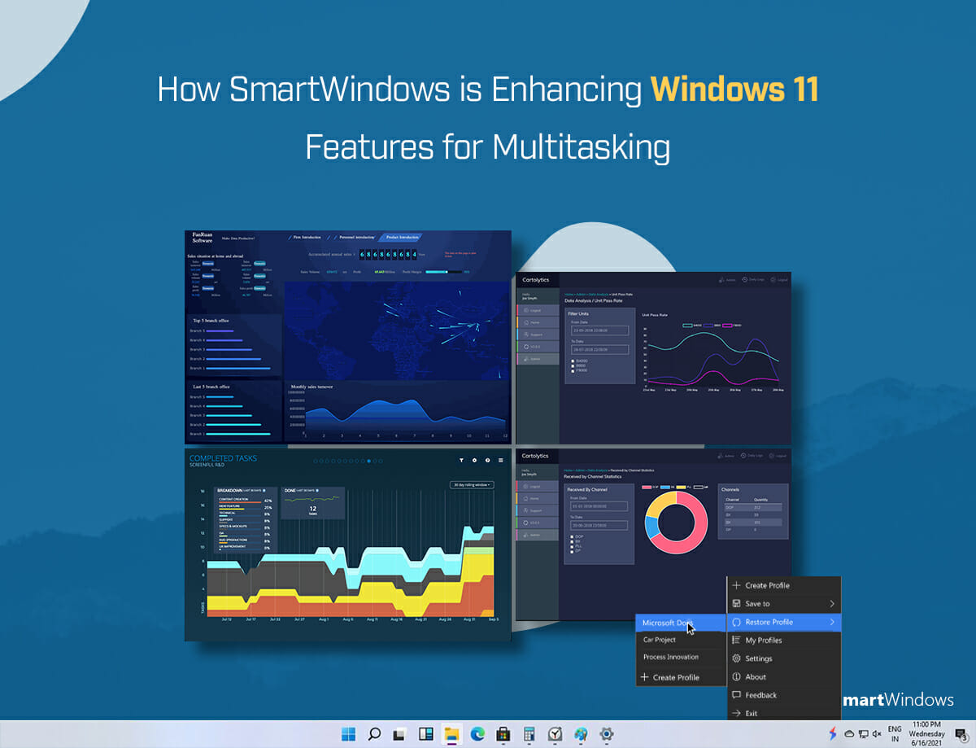Viewport: 976px width, 748px height.
Task: Choose the Microsoft Docs profile
Action: (x=668, y=623)
